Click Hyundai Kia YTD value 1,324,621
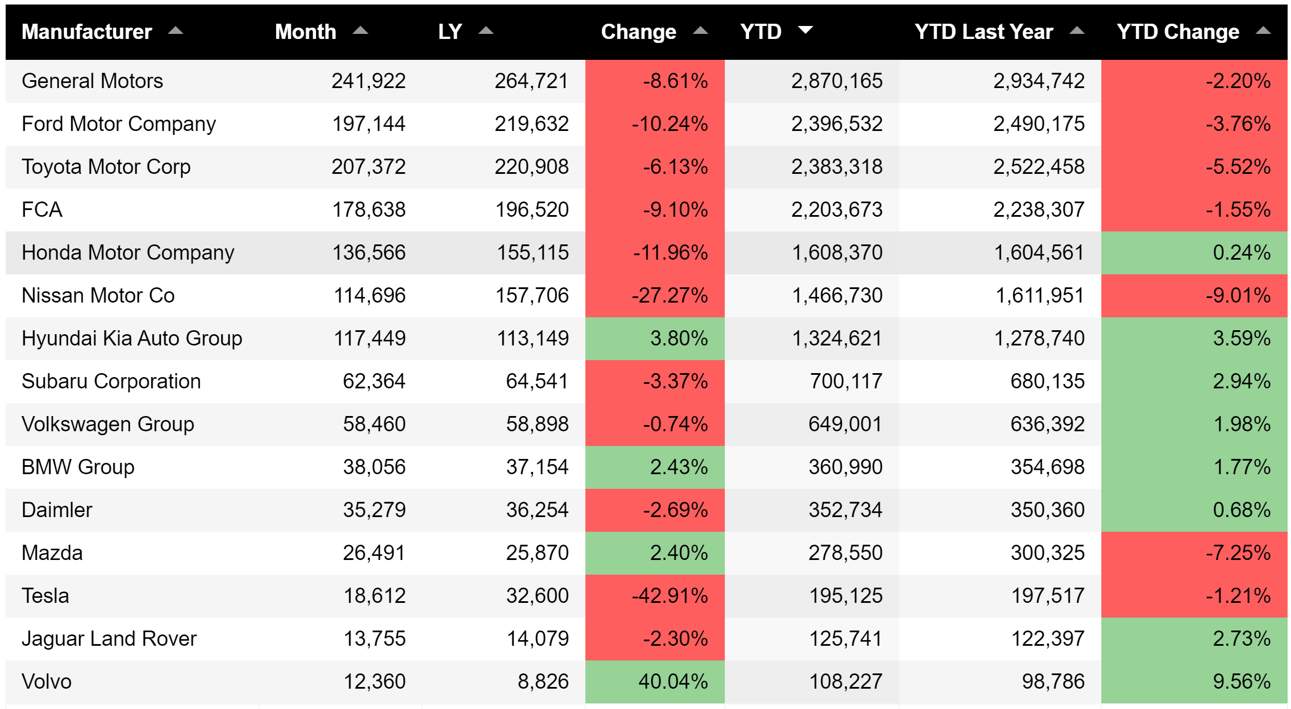 [837, 338]
